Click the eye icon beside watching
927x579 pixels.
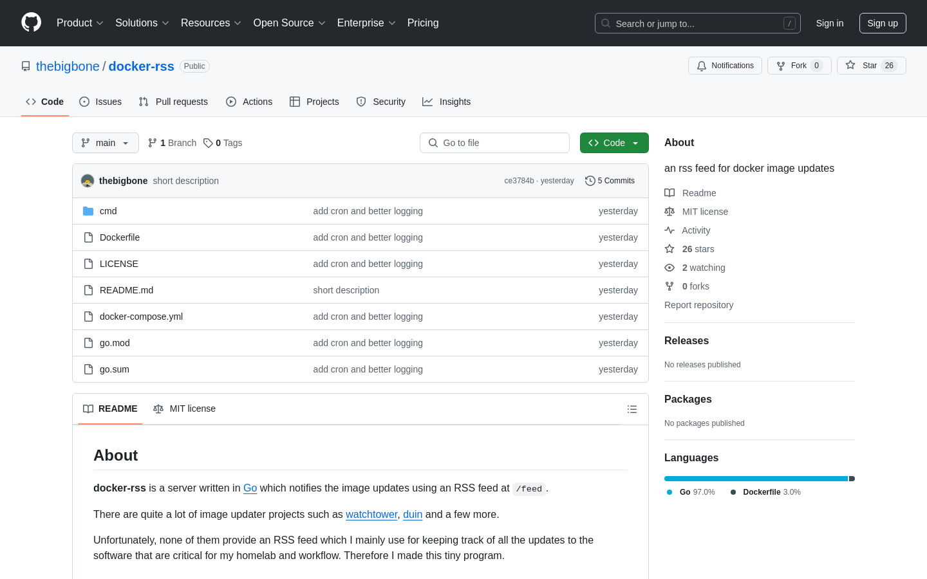pos(669,268)
